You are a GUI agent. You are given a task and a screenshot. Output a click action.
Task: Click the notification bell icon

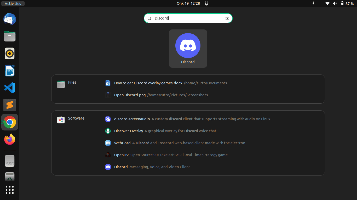[206, 3]
